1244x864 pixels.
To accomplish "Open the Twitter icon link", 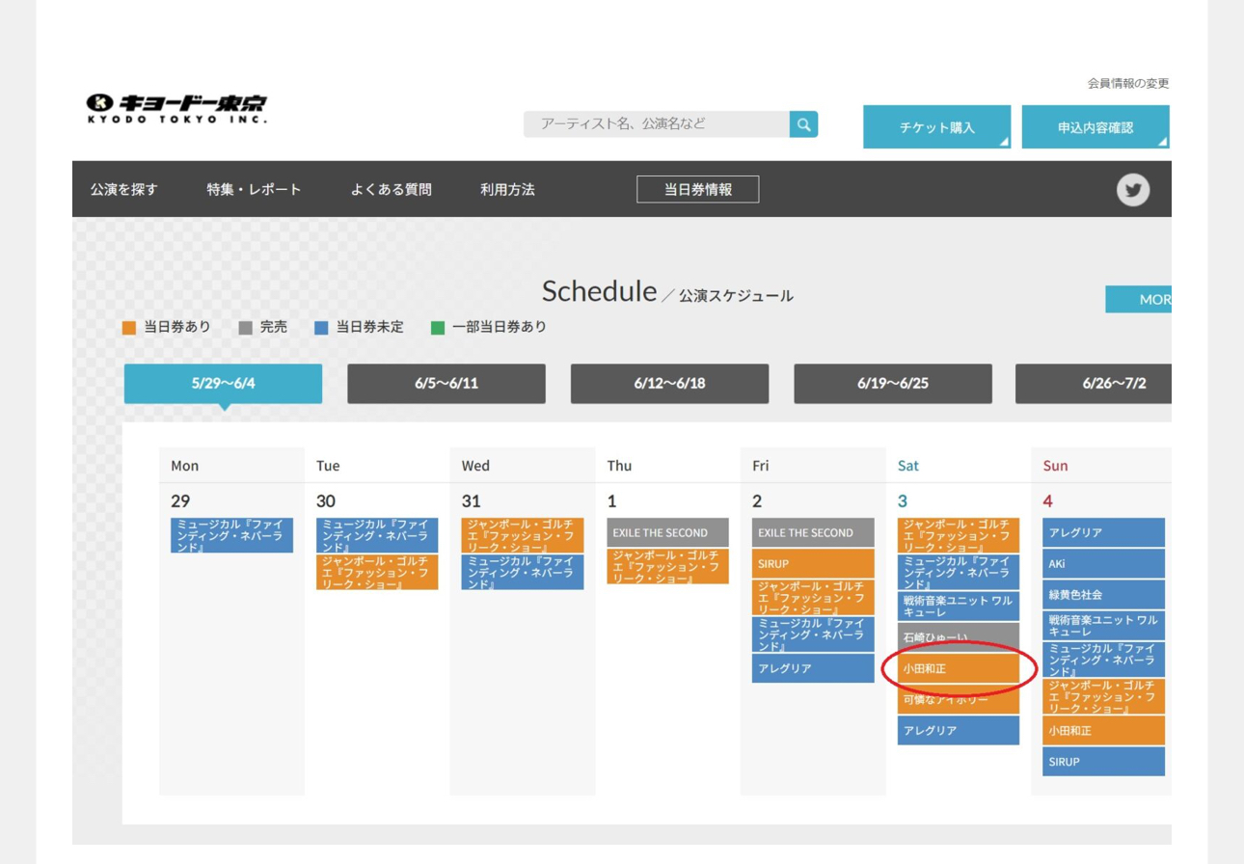I will coord(1133,190).
